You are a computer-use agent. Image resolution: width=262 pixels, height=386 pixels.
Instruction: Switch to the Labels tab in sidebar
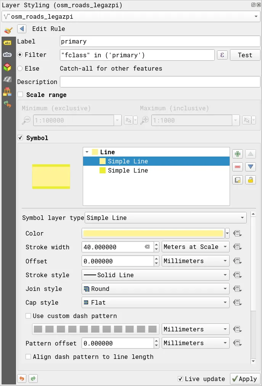(x=7, y=43)
